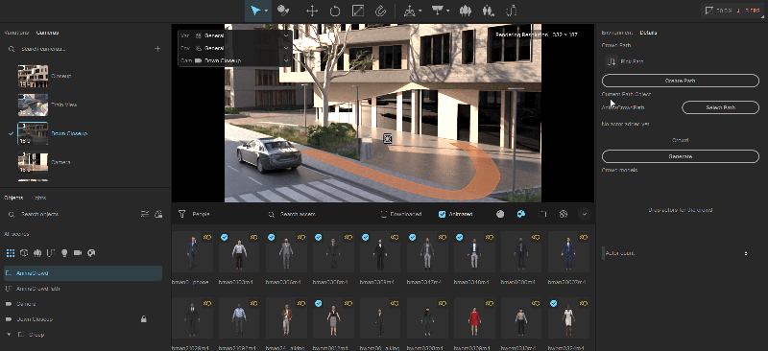Select the bman0103m4 asset thumbnail

point(239,251)
